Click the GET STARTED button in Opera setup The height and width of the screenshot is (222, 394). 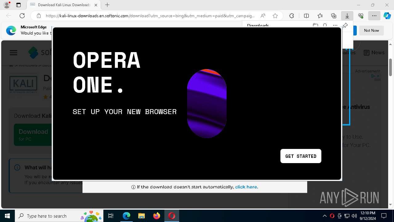click(x=301, y=156)
